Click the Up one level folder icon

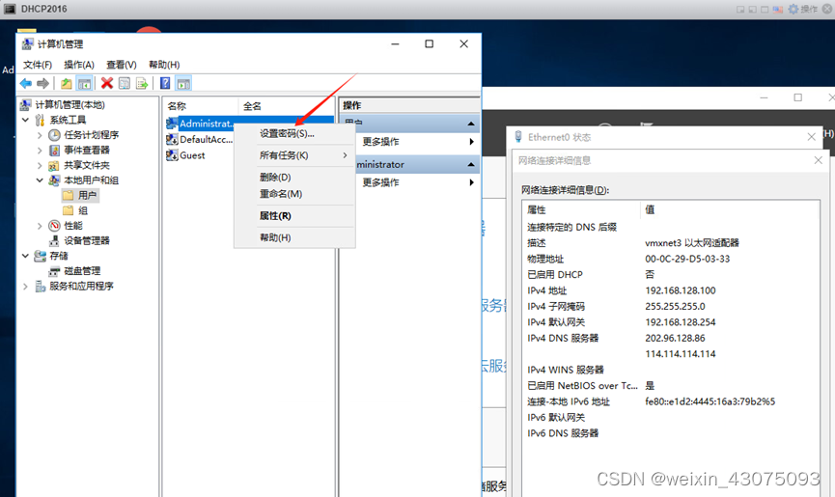click(x=66, y=84)
